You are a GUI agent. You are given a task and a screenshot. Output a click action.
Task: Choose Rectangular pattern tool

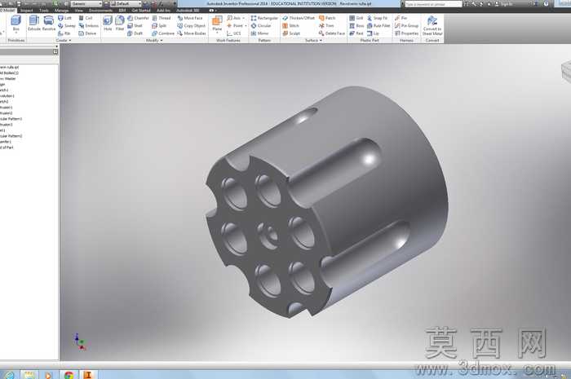(x=264, y=18)
